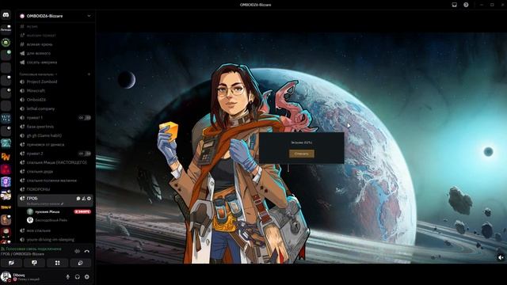Share your screen button in voice panel
The width and height of the screenshot is (507, 285).
click(34, 263)
